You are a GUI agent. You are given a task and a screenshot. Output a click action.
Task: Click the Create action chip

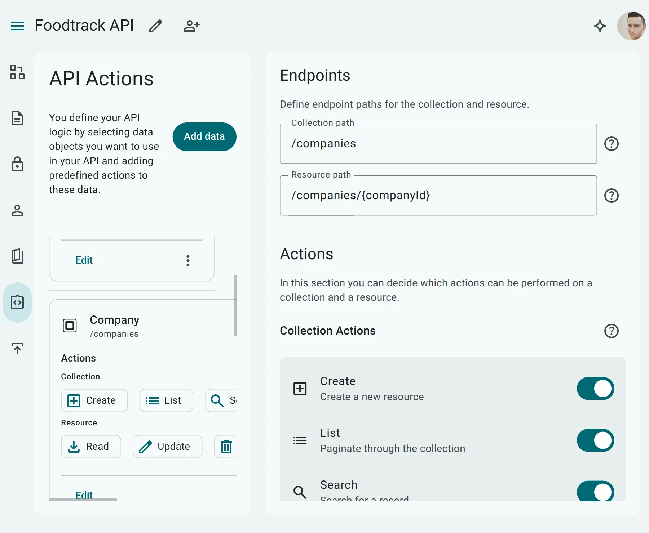(x=94, y=400)
